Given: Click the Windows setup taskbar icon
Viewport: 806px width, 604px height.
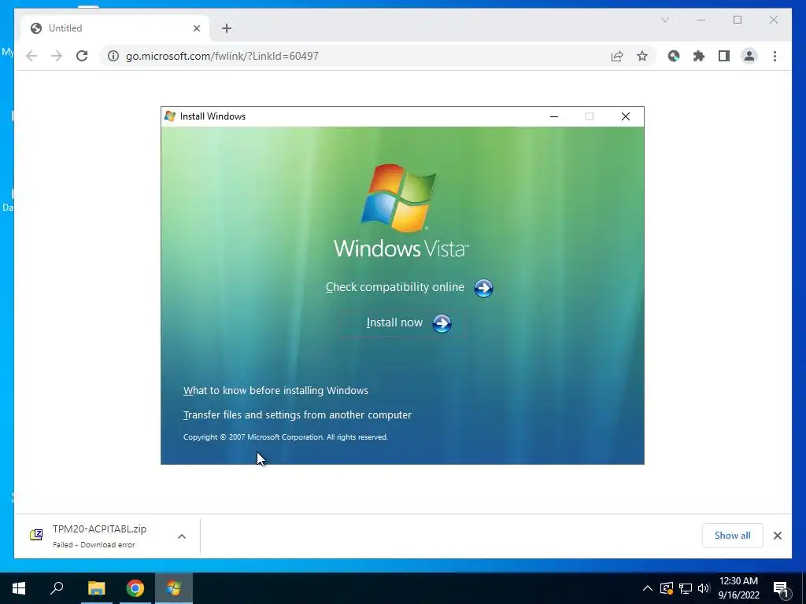Looking at the screenshot, I should click(174, 588).
